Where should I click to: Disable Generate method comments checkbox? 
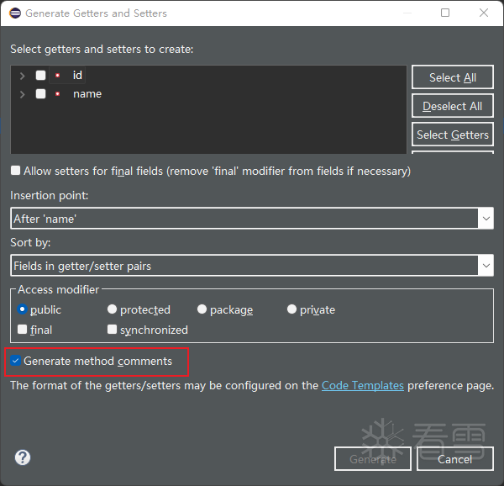tap(16, 361)
